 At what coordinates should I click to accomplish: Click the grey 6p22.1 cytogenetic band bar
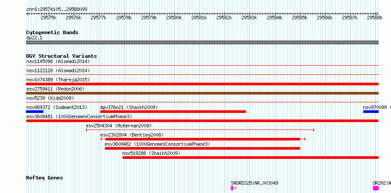coord(203,42)
